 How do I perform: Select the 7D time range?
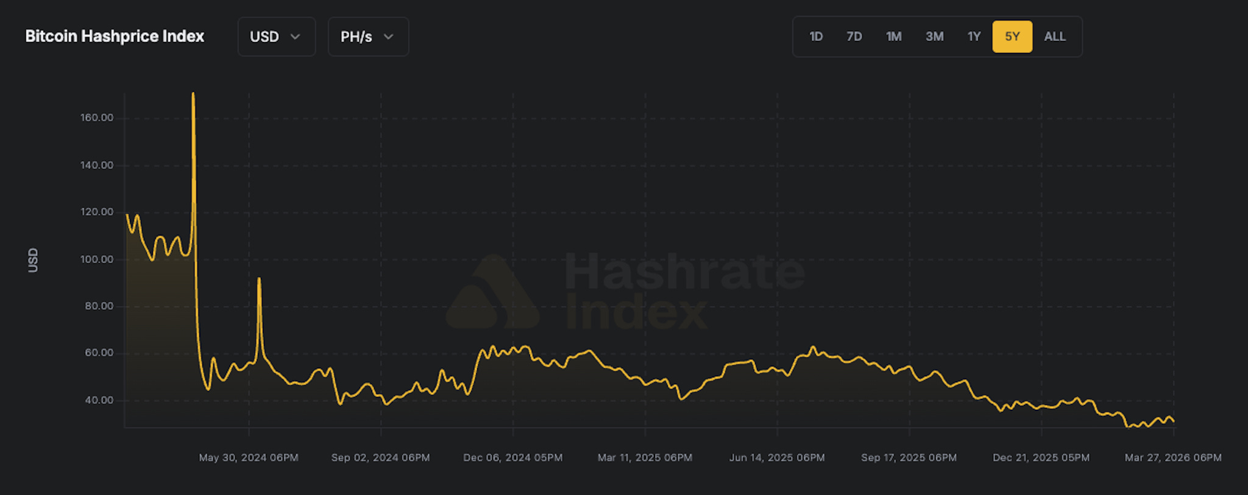[854, 37]
